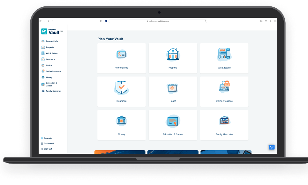The height and width of the screenshot is (185, 308).
Task: Click the Dashboard grid icon
Action: pos(42,144)
